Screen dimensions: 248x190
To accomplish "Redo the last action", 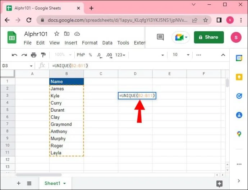I will click(x=24, y=55).
